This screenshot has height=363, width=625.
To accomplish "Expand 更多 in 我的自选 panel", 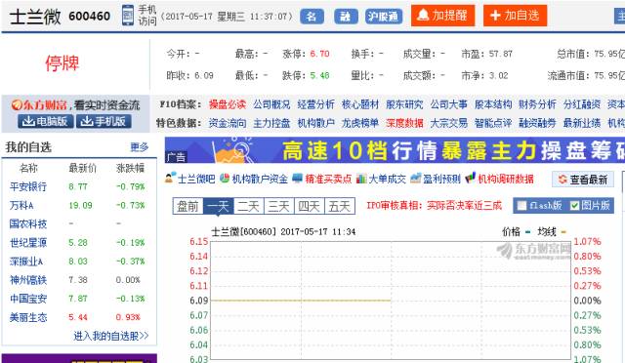I will [139, 147].
